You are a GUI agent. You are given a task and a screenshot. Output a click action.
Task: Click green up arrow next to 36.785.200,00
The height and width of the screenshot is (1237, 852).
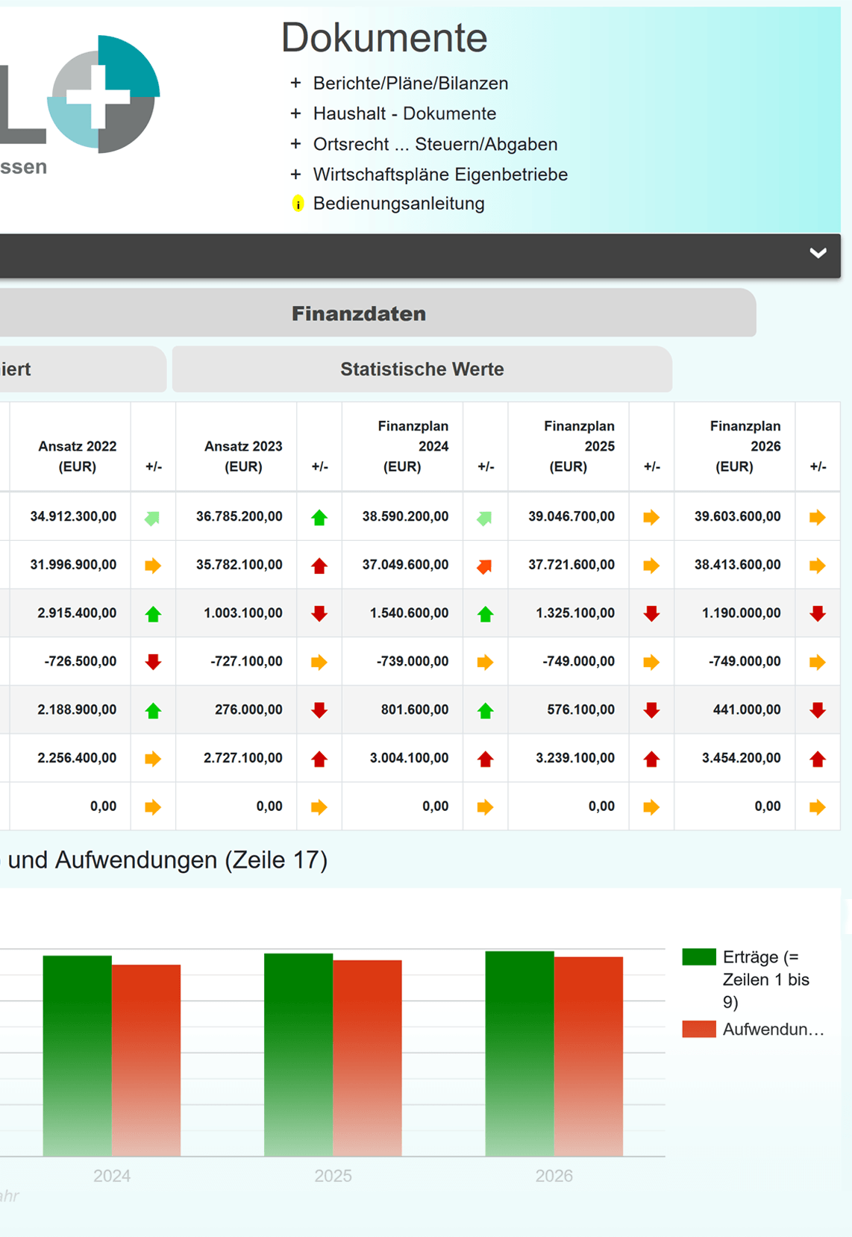click(319, 517)
